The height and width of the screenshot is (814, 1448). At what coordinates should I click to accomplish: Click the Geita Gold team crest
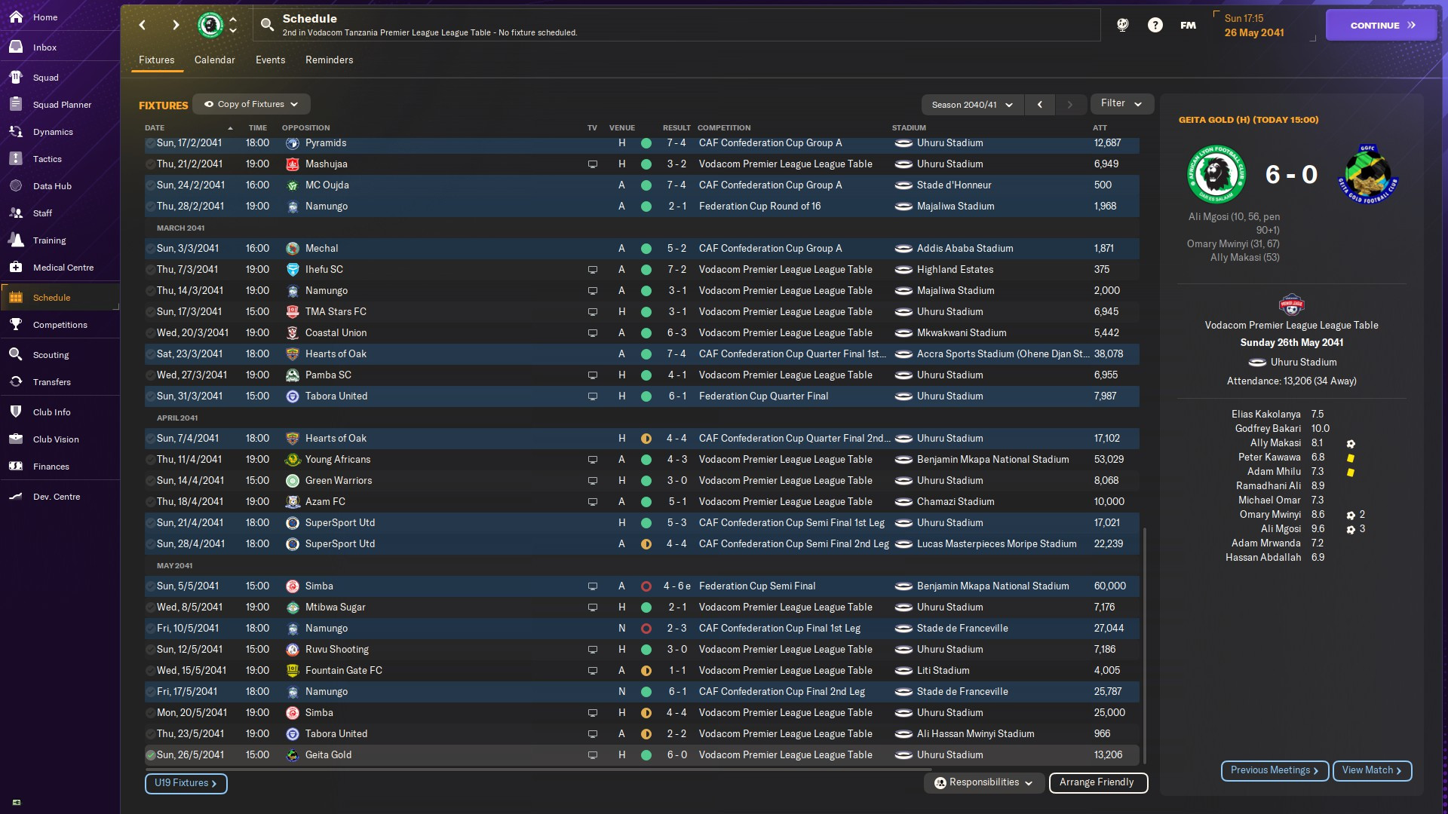(x=1367, y=175)
